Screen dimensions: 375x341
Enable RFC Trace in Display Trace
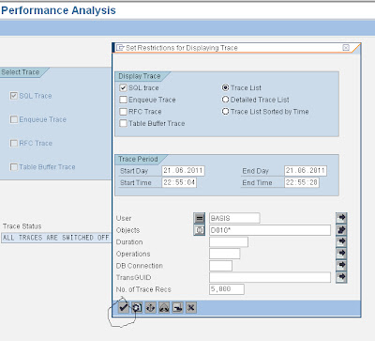point(123,112)
